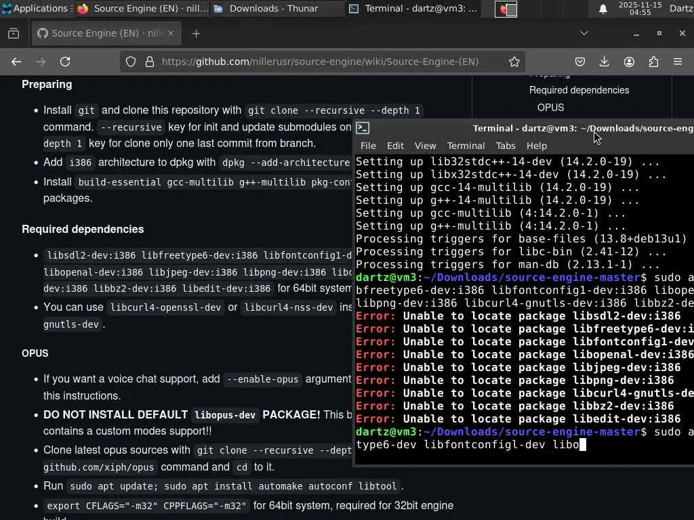Switch to Terminal taskbar item
The image size is (694, 520).
[413, 8]
